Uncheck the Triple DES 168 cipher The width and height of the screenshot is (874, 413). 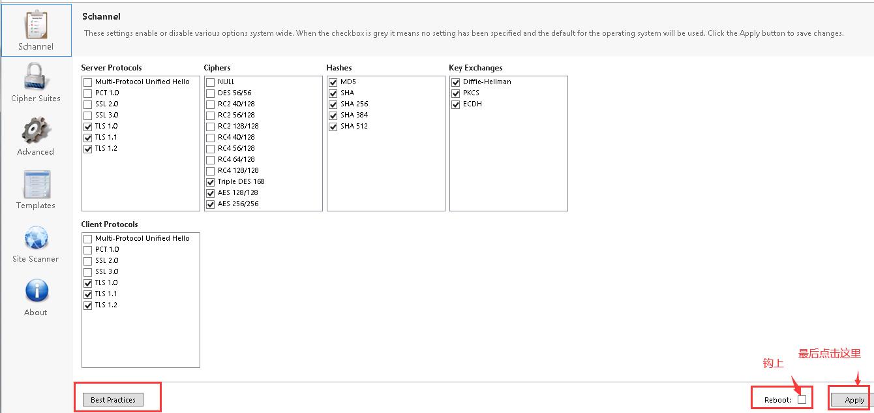[210, 182]
